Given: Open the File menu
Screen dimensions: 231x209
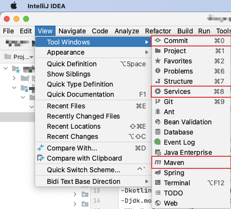Looking at the screenshot, I should coord(8,31).
